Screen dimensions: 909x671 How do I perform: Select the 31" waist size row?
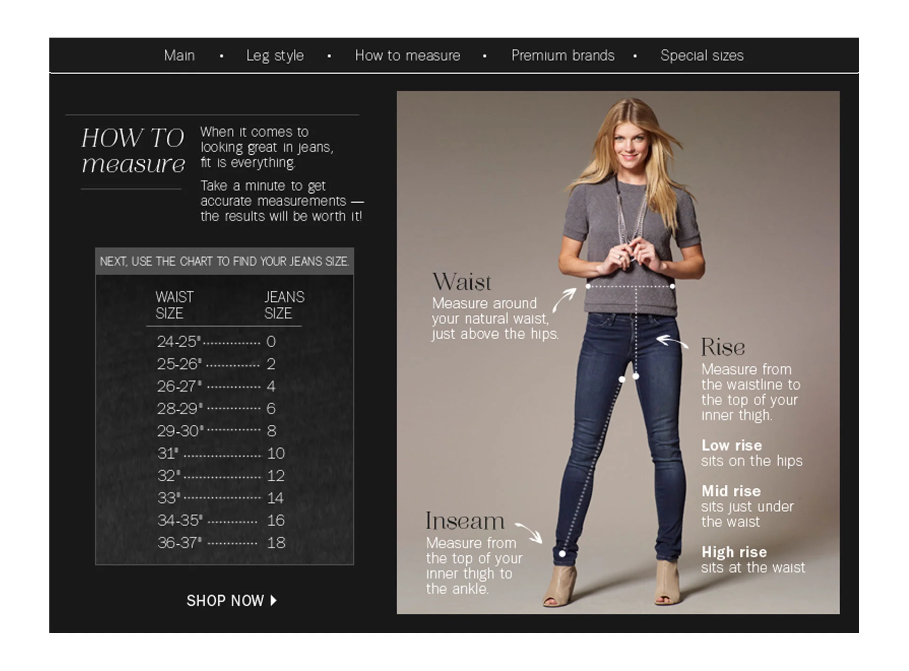[x=221, y=453]
